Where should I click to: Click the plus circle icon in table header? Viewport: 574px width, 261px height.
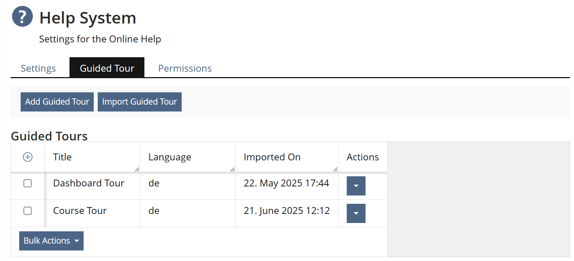click(28, 157)
